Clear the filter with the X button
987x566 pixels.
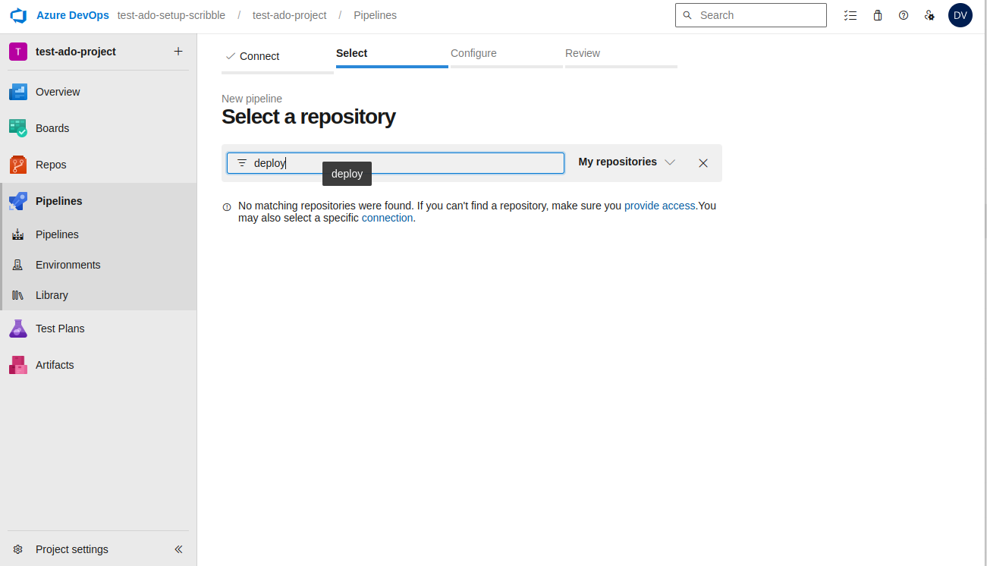tap(703, 163)
